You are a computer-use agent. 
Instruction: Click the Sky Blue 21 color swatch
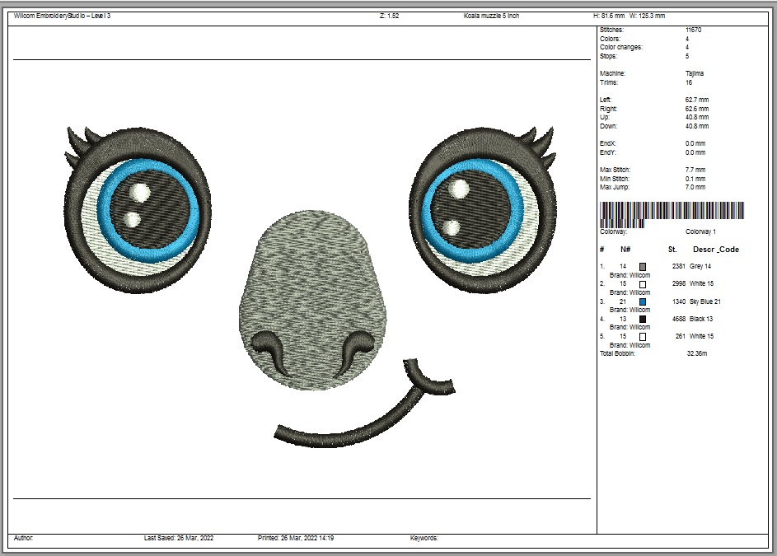(643, 302)
